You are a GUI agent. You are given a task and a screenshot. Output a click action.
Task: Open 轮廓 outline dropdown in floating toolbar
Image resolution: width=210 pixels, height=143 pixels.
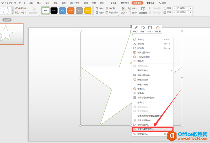(x=150, y=29)
